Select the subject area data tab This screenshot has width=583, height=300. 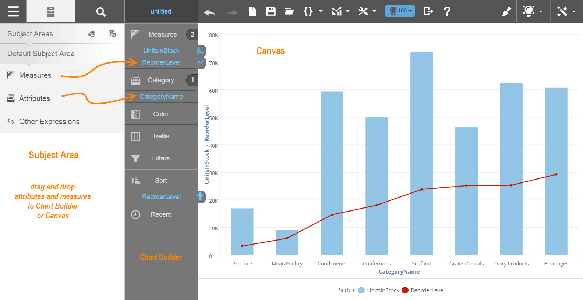[x=51, y=12]
